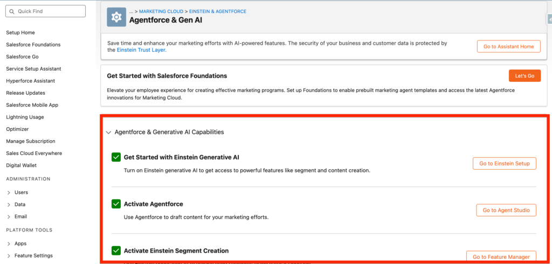Viewport: 552px width, 264px height.
Task: Expand the Apps platform tools node
Action: [x=9, y=244]
